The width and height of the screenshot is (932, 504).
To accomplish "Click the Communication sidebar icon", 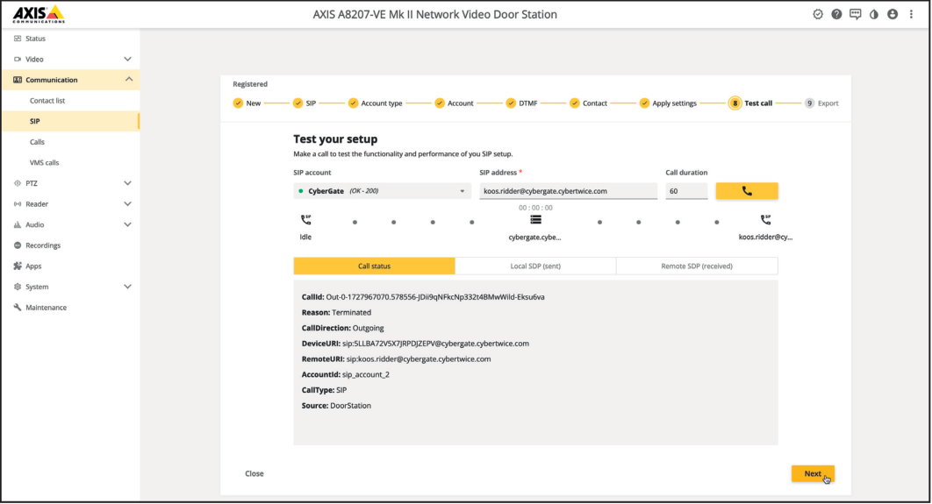I will coord(18,80).
